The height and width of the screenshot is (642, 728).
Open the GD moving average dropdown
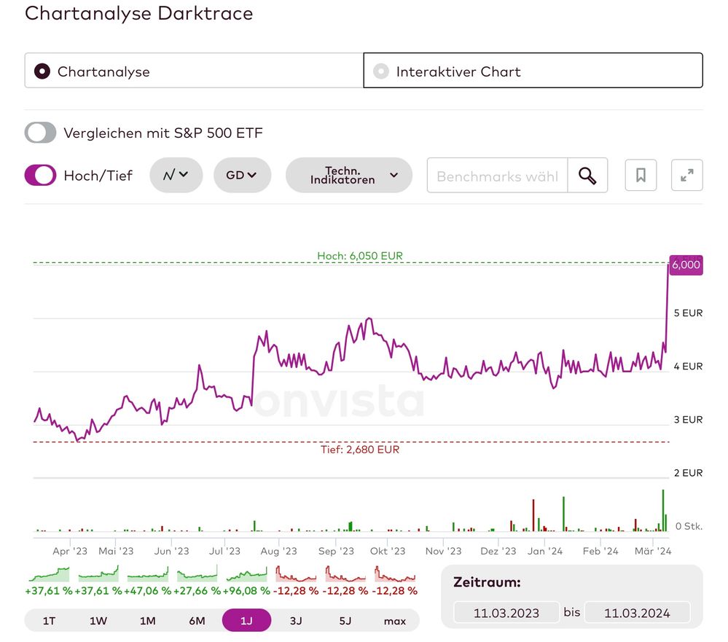[x=242, y=175]
